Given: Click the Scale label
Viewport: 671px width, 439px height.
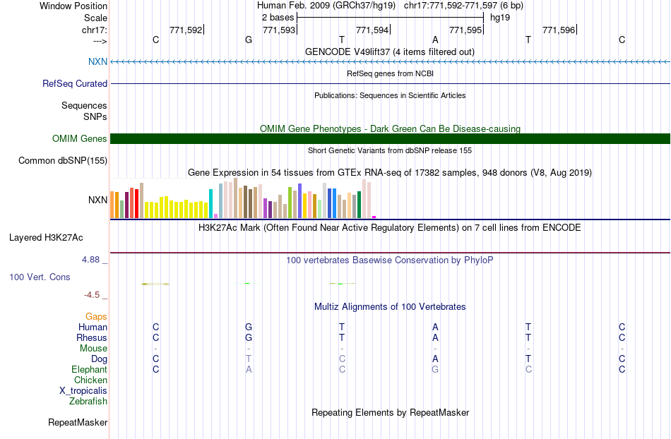Looking at the screenshot, I should (x=95, y=18).
